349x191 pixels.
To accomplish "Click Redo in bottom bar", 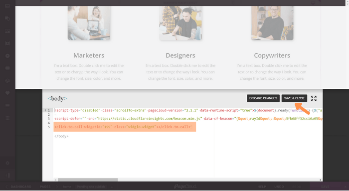I will click(297, 187).
